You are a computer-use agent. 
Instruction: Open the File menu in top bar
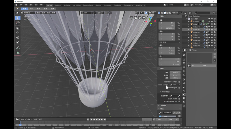coord(21,5)
